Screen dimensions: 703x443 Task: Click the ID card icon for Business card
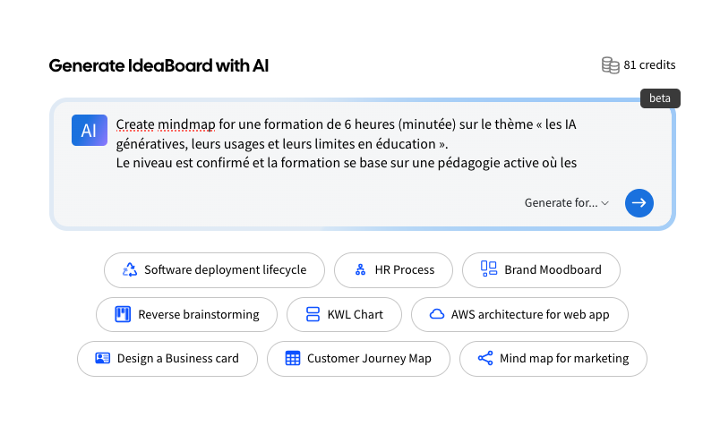[x=103, y=358]
